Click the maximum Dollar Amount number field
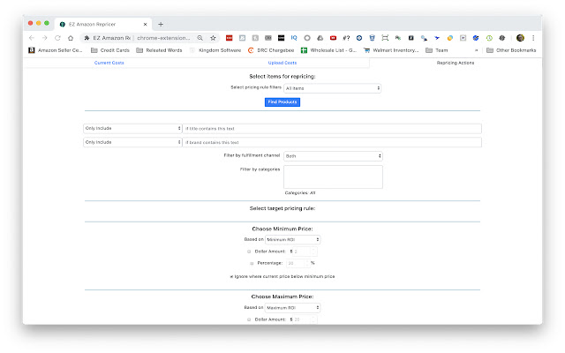Viewport: 565px width, 353px height. tap(305, 319)
